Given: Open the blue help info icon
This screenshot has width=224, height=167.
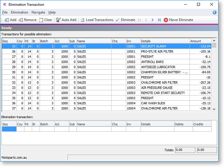Looking at the screenshot, I should 214,12.
